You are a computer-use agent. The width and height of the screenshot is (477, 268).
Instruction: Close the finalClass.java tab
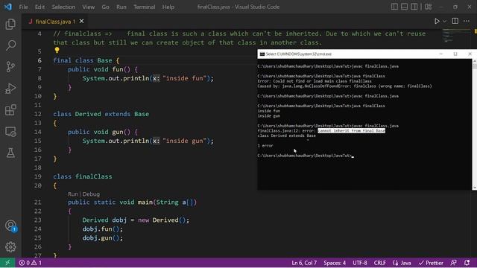(x=81, y=22)
